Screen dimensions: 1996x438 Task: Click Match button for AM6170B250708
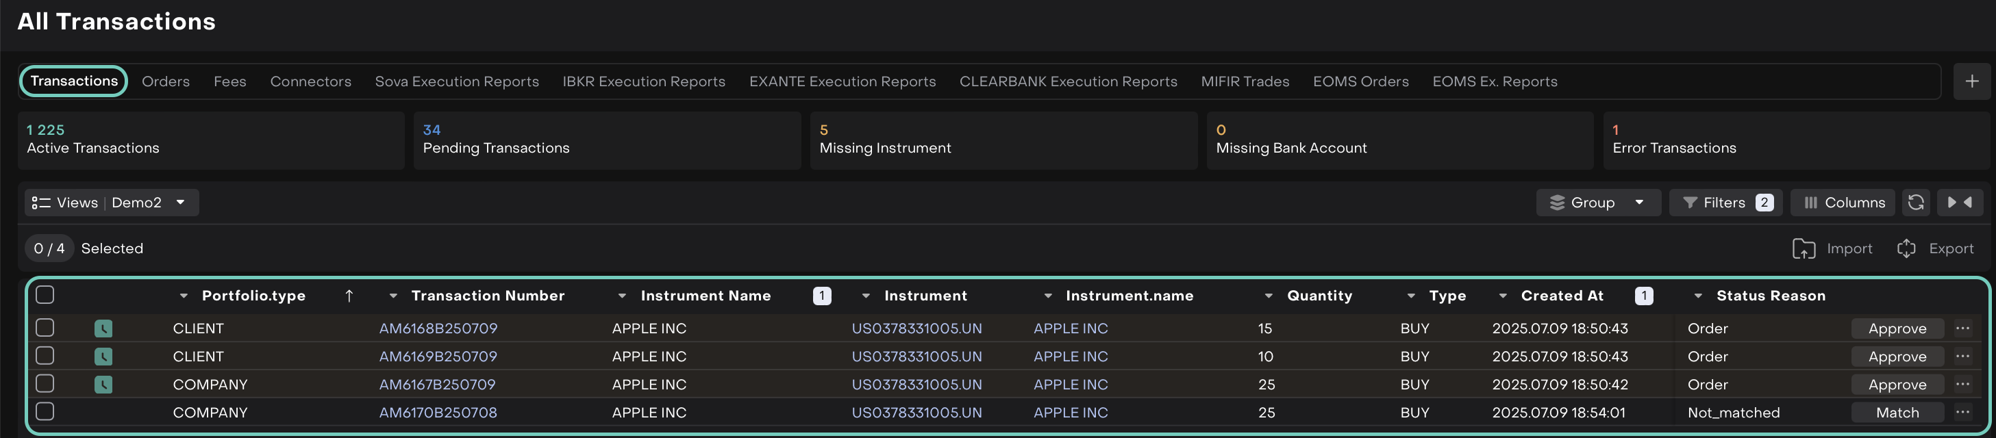pyautogui.click(x=1896, y=413)
